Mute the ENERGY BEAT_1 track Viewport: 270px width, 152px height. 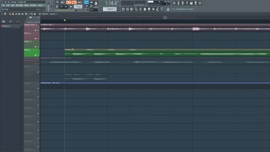click(38, 30)
